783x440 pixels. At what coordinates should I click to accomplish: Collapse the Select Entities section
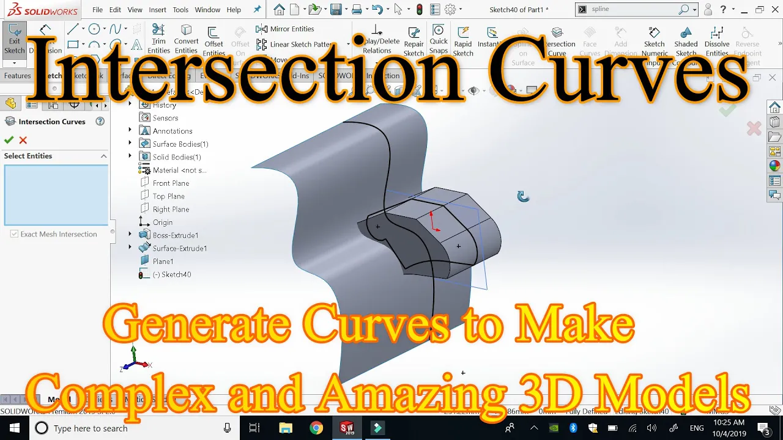103,156
